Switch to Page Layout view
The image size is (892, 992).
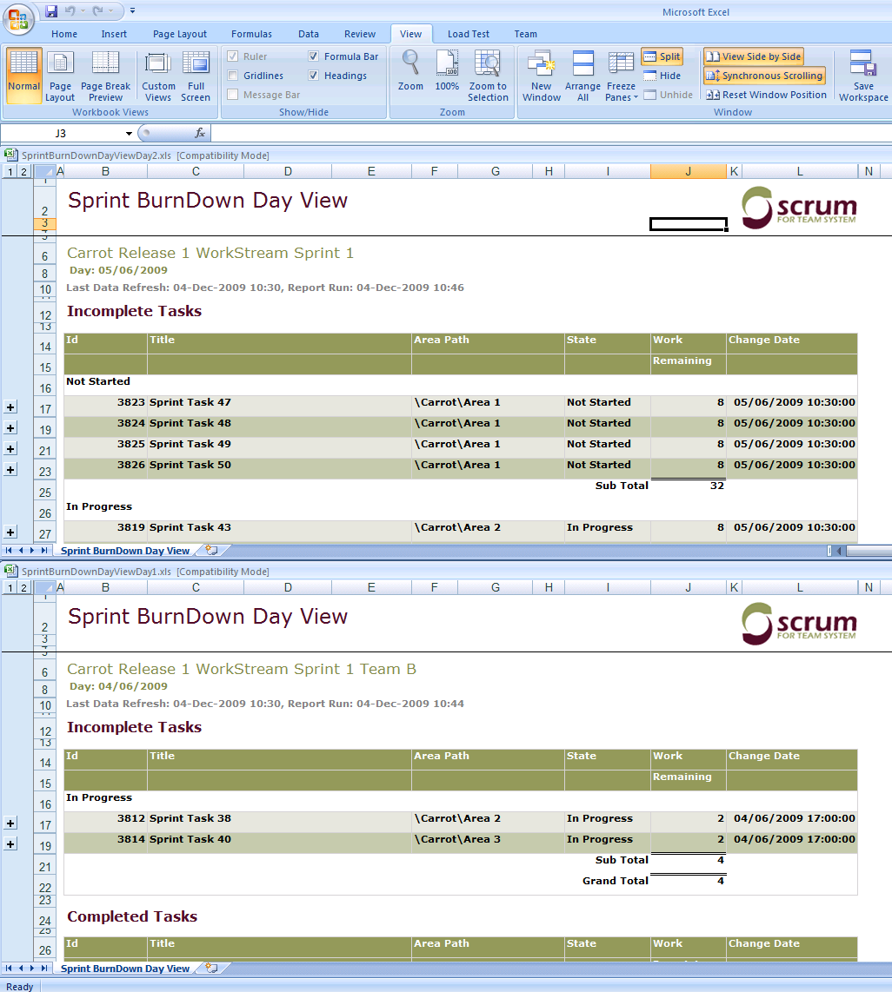[x=60, y=76]
